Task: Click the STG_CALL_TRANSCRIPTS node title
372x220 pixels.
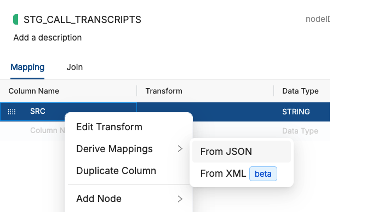Action: point(82,20)
